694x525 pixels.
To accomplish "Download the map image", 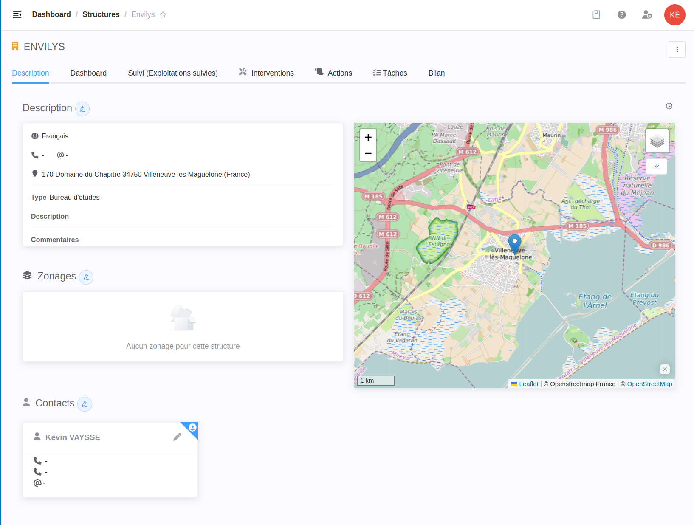I will coord(657,167).
